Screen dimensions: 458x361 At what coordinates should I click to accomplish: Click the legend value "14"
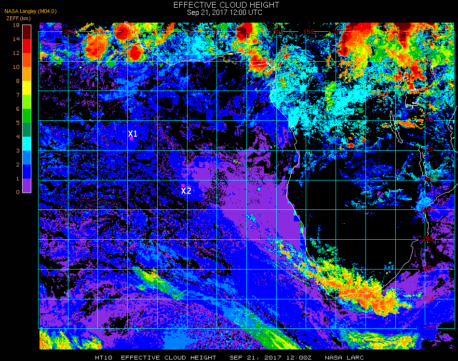pyautogui.click(x=16, y=39)
